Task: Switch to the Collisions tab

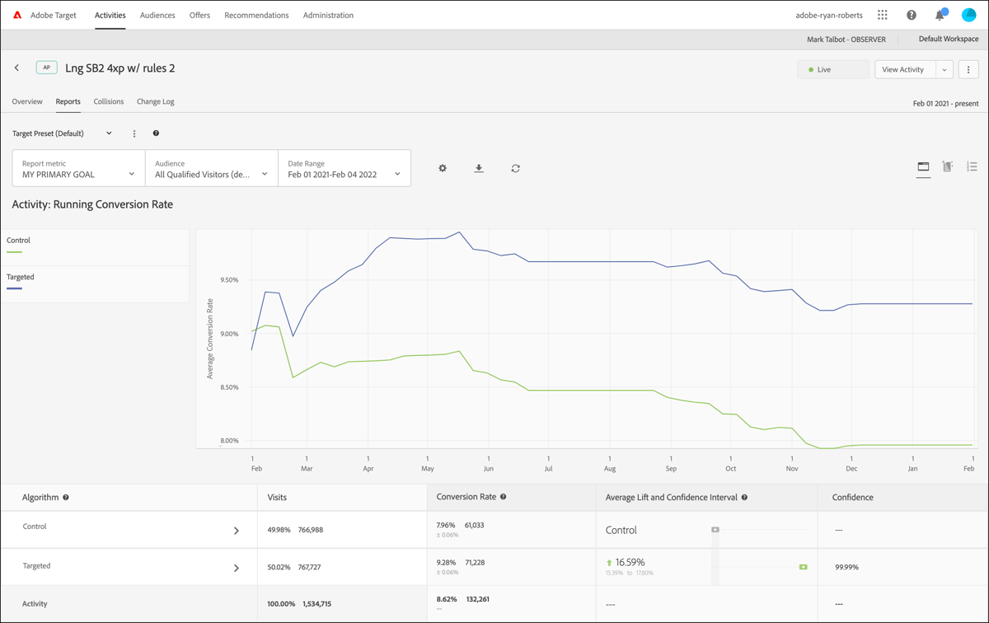Action: coord(108,101)
